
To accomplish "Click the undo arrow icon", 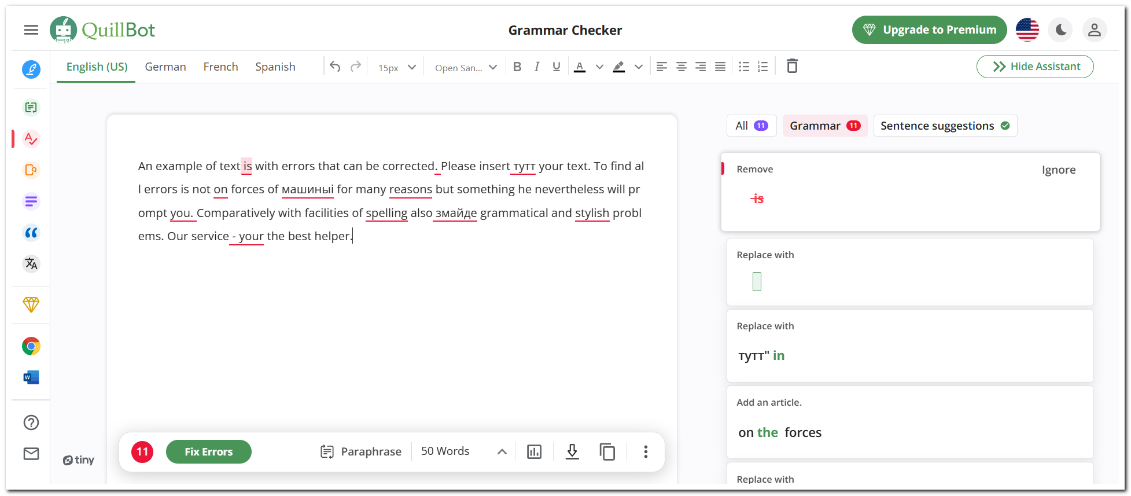I will (335, 67).
